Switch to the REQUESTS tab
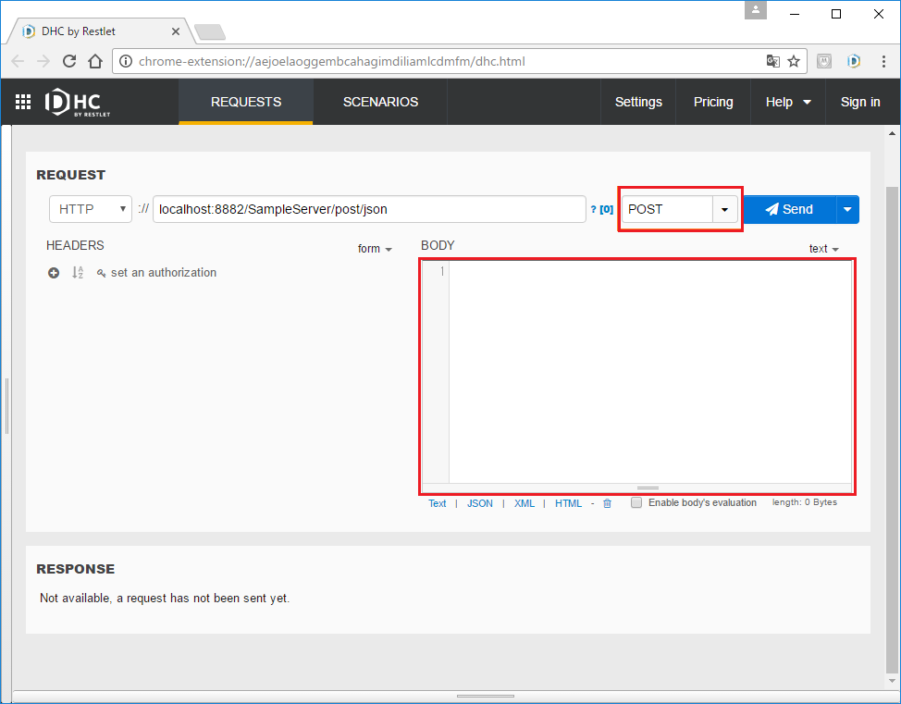Viewport: 901px width, 704px height. click(x=246, y=103)
